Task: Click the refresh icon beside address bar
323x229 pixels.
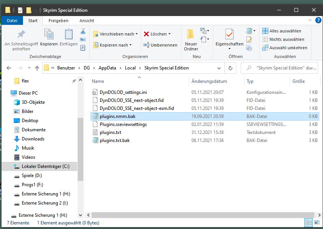Action: pyautogui.click(x=230, y=68)
